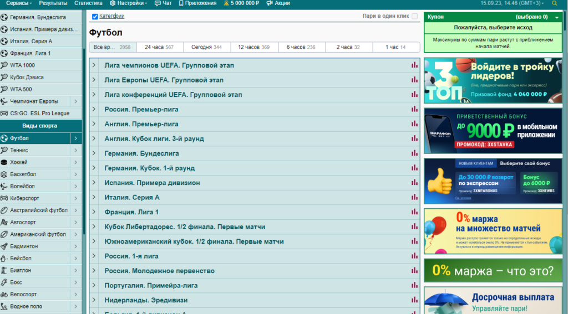Image resolution: width=568 pixels, height=314 pixels.
Task: Open statistics icon for Россия. Премьер-лига
Action: tap(414, 109)
